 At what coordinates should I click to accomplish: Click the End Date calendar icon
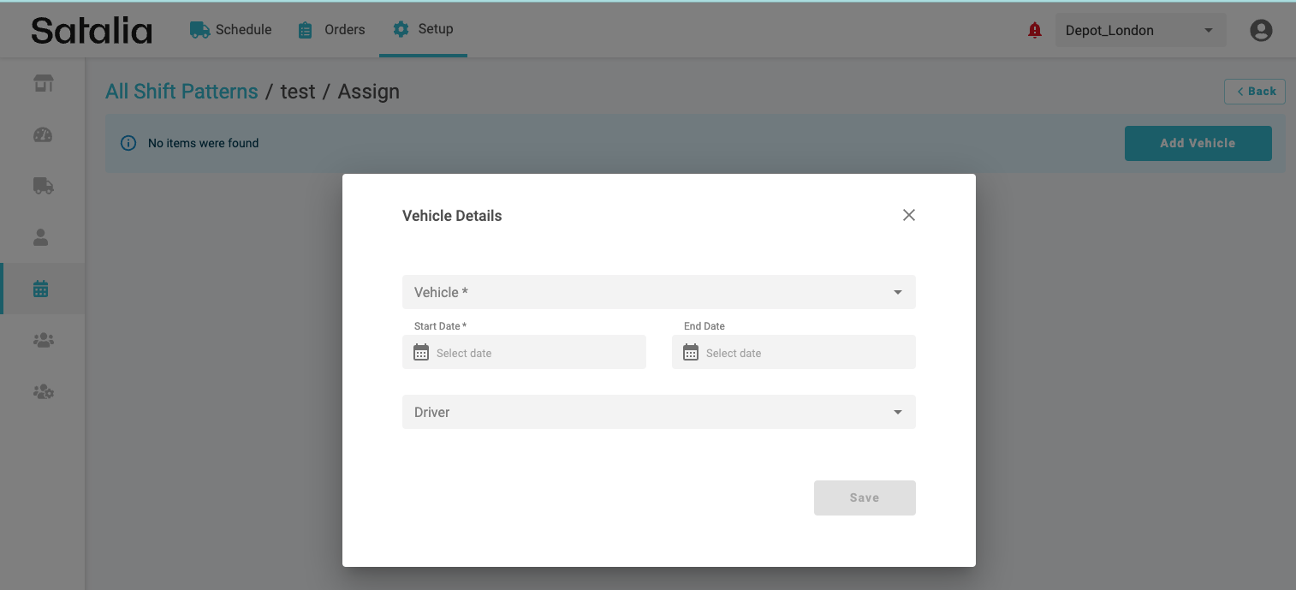pos(691,353)
